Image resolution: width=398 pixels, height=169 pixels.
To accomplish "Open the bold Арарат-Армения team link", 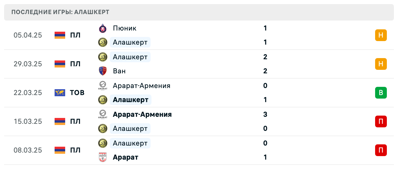I will pos(142,114).
